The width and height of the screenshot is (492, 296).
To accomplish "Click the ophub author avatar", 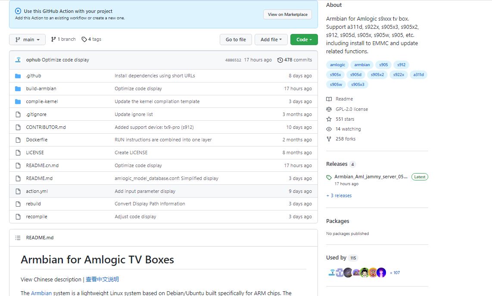I will [x=18, y=60].
